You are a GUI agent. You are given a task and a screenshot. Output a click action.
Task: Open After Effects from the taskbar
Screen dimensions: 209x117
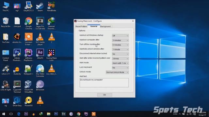pos(26,114)
